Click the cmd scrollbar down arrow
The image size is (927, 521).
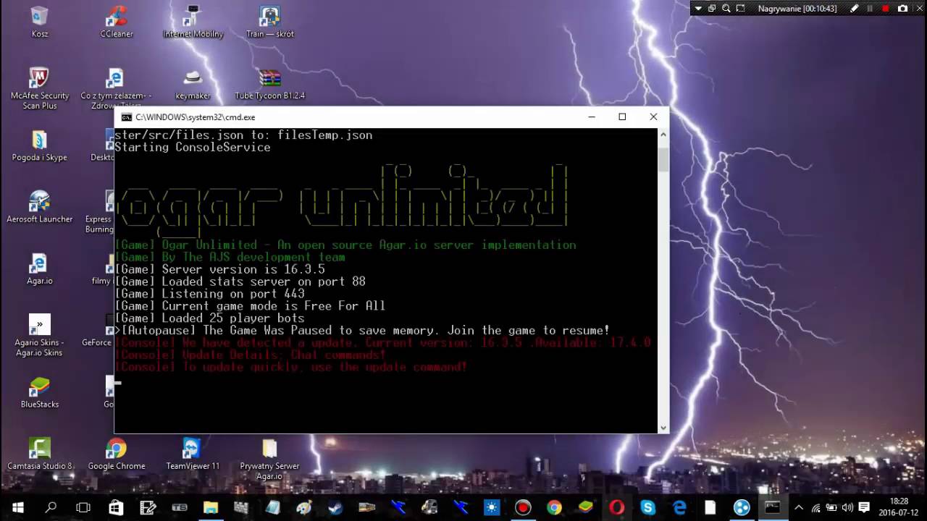point(663,428)
